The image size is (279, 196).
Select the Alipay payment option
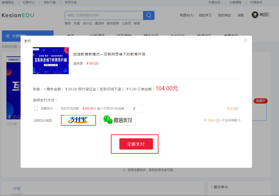tap(78, 120)
